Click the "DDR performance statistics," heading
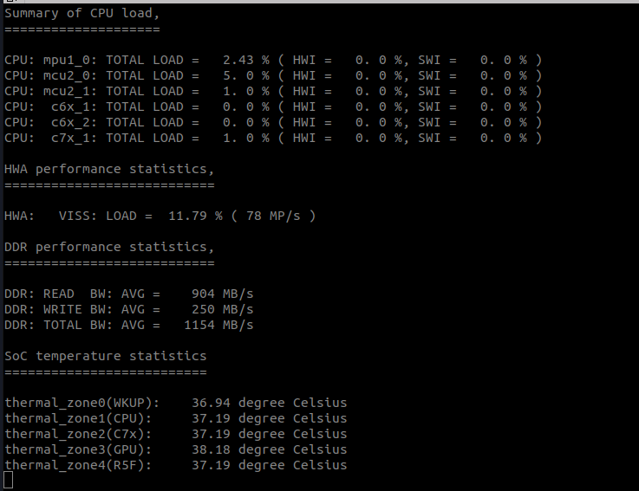 pyautogui.click(x=109, y=247)
